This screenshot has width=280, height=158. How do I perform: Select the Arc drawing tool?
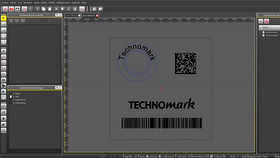(4, 63)
